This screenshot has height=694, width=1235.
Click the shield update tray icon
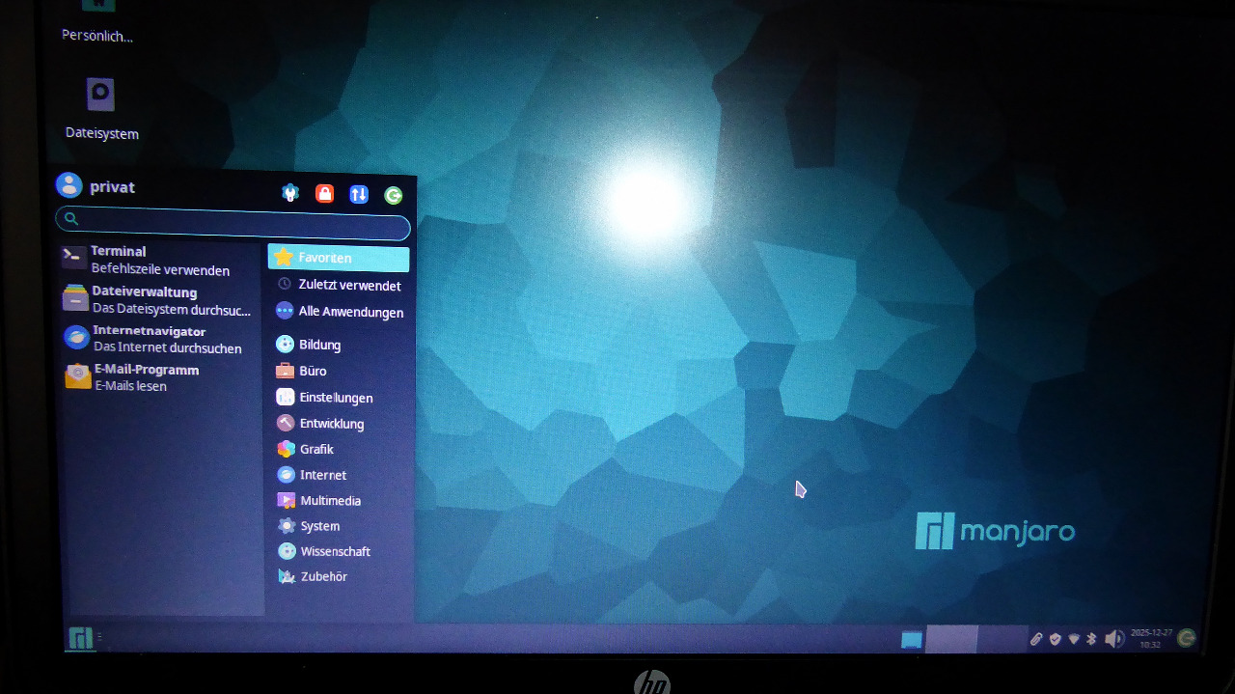click(x=1056, y=639)
